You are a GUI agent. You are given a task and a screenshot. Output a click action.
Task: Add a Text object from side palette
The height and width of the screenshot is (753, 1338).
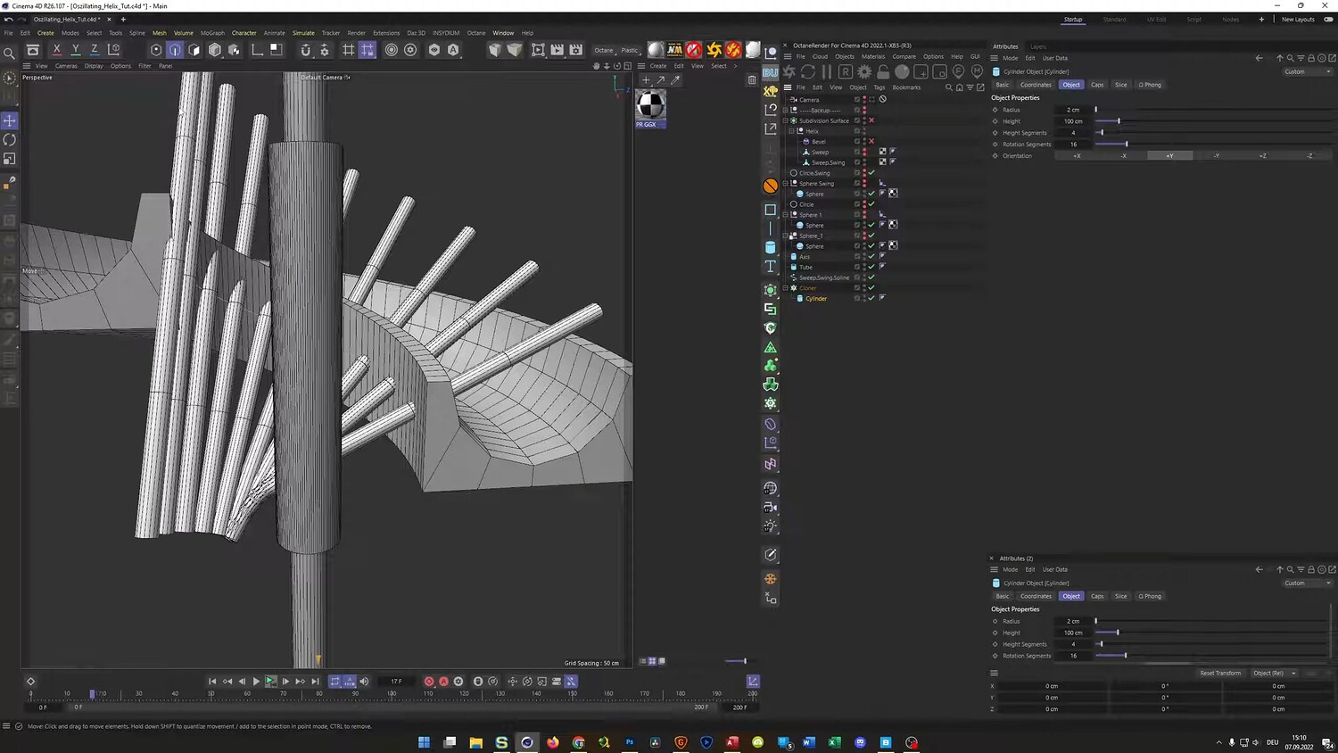771,267
